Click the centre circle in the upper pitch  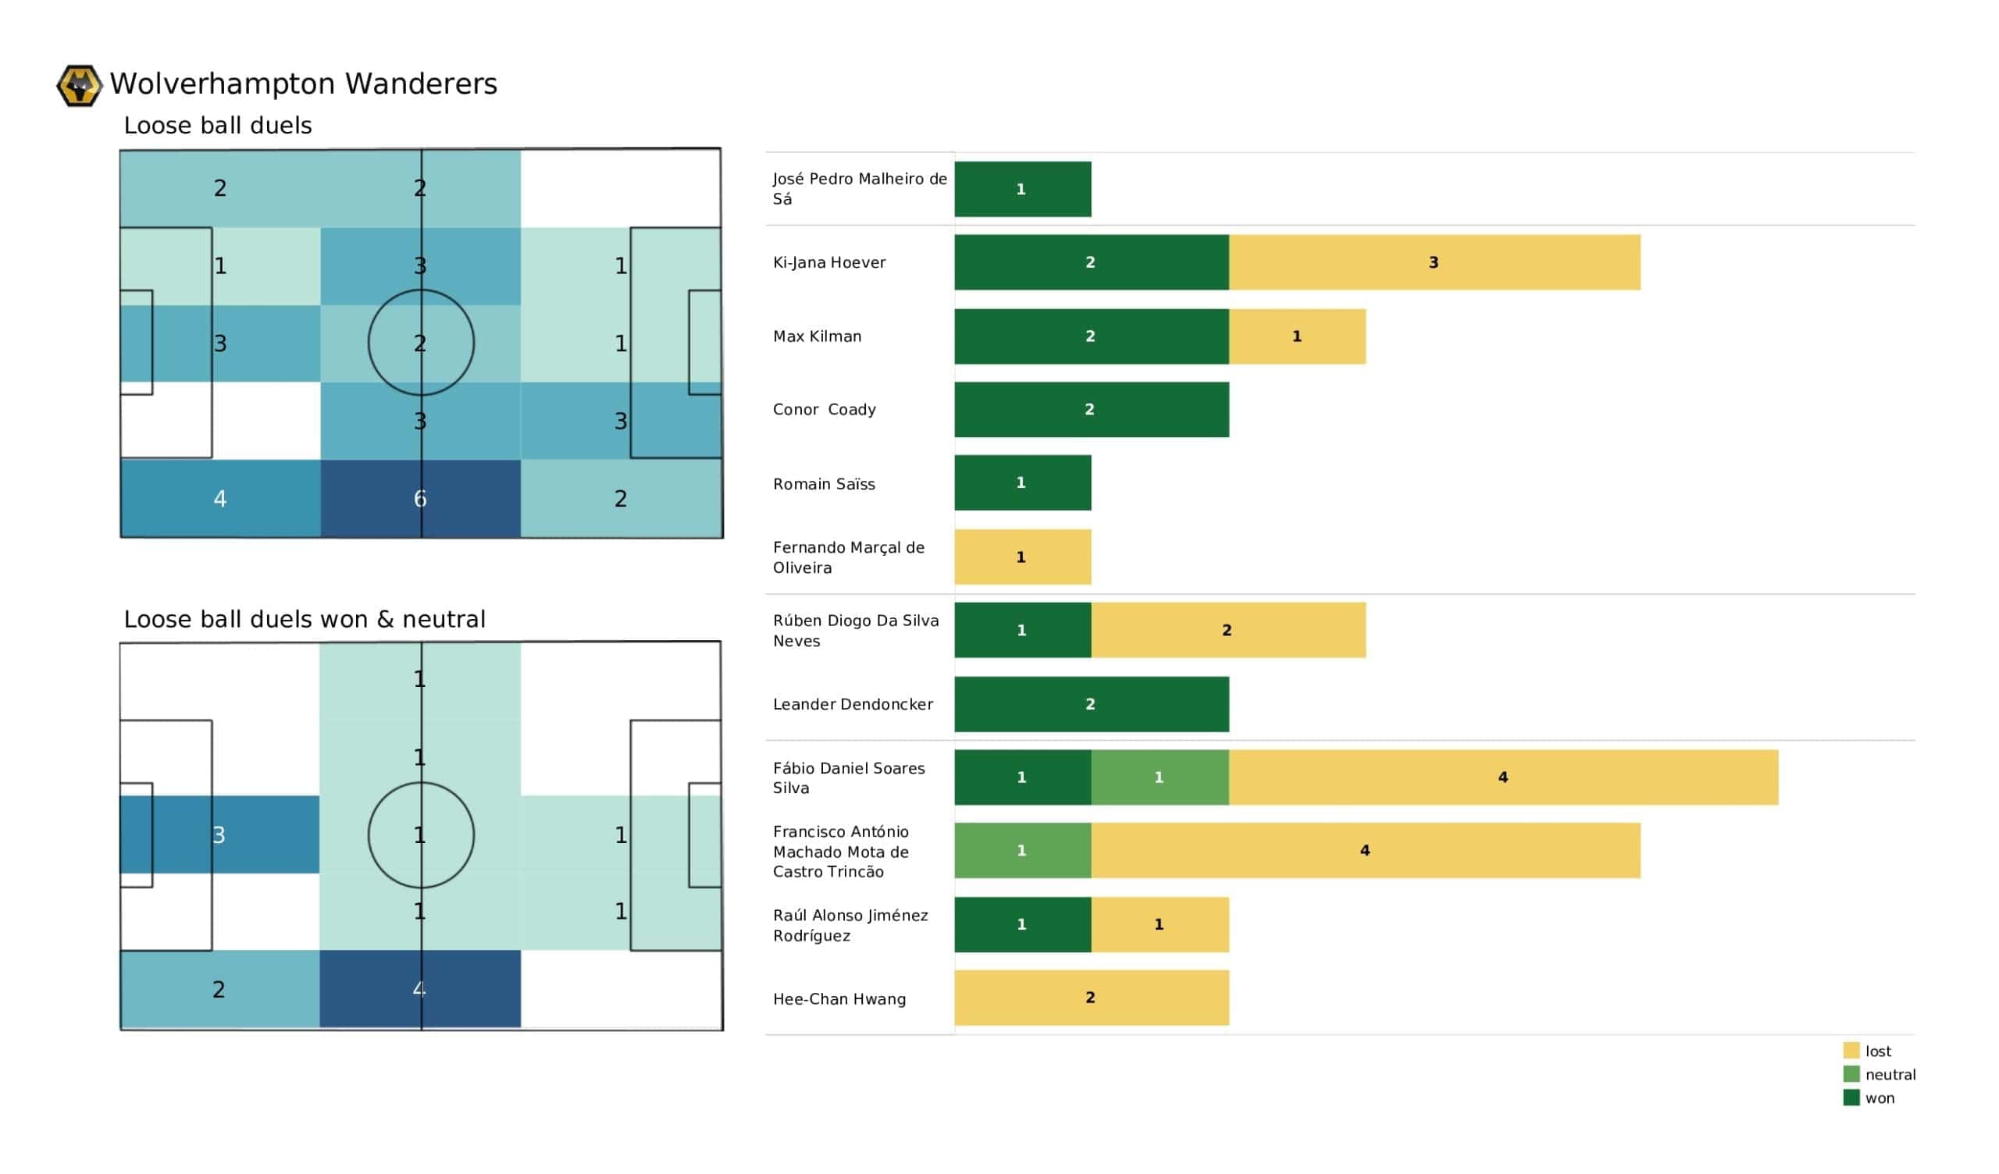pos(421,343)
